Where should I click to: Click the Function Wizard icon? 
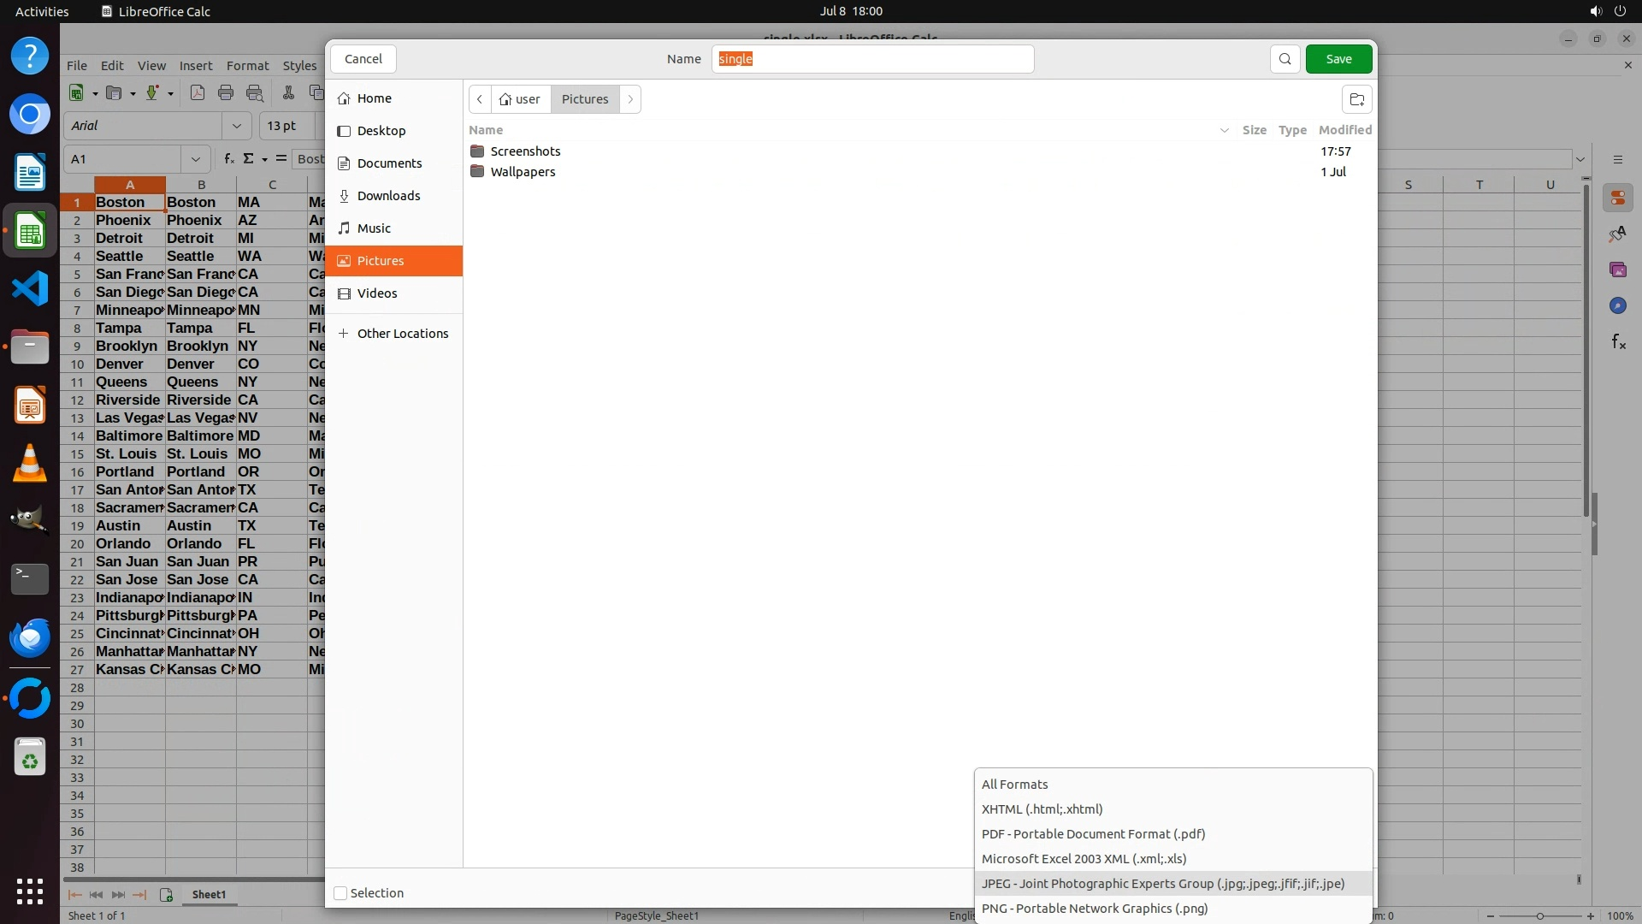pos(228,159)
